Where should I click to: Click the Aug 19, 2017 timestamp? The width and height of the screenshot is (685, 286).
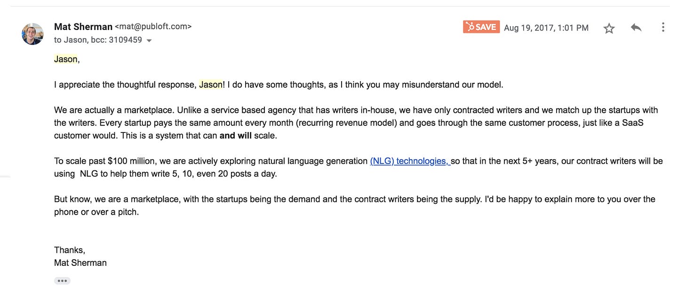tap(546, 28)
